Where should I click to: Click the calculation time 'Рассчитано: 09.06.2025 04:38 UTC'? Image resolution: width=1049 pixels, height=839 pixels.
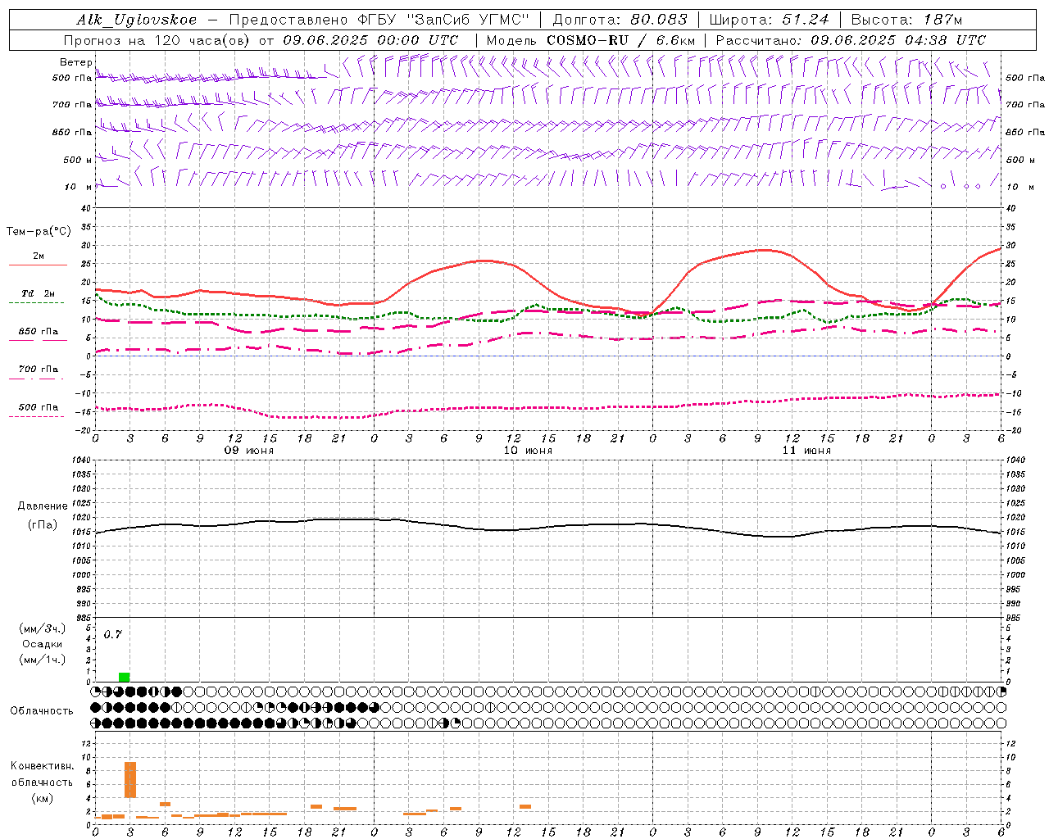tap(851, 40)
